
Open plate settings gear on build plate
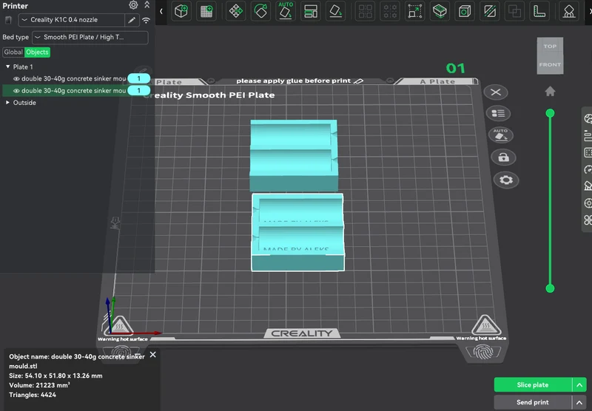[506, 180]
